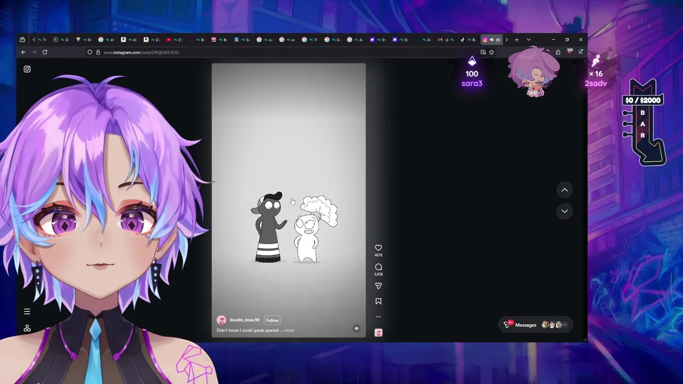Go to the previous reel with up chevron
The image size is (683, 384).
(x=565, y=190)
